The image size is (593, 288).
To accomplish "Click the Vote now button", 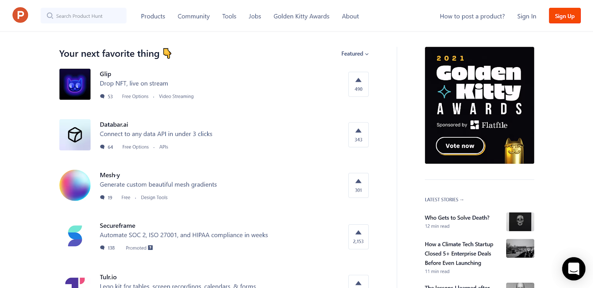I will [x=460, y=146].
